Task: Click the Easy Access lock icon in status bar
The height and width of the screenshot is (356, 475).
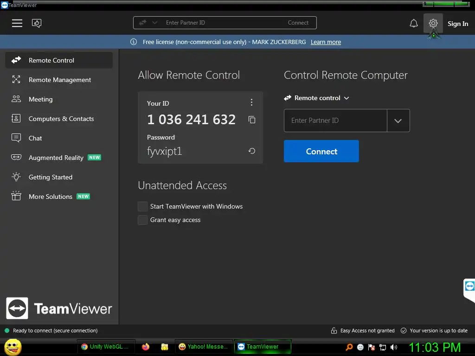Action: pos(334,331)
